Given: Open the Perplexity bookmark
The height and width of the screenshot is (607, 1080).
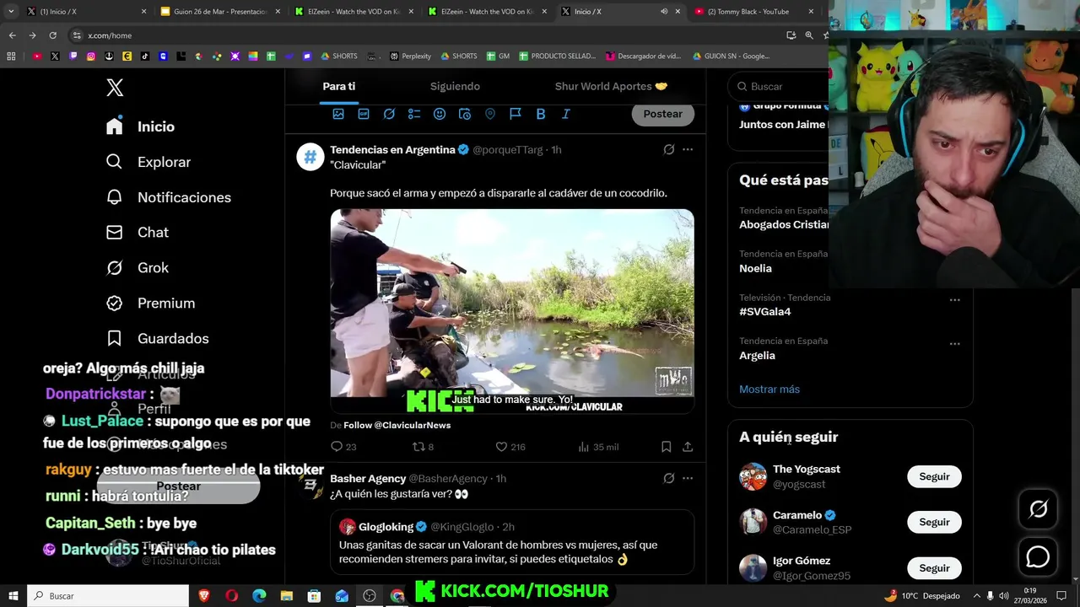Looking at the screenshot, I should 411,56.
